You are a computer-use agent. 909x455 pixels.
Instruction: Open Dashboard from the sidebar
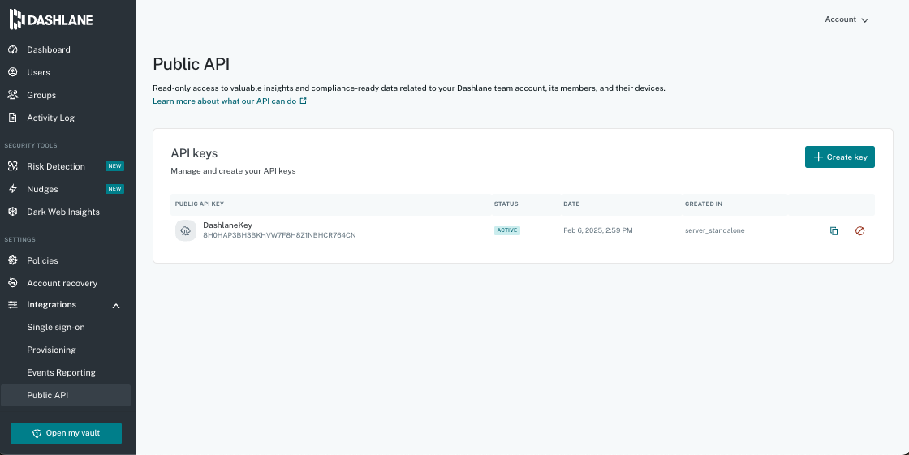tap(48, 49)
